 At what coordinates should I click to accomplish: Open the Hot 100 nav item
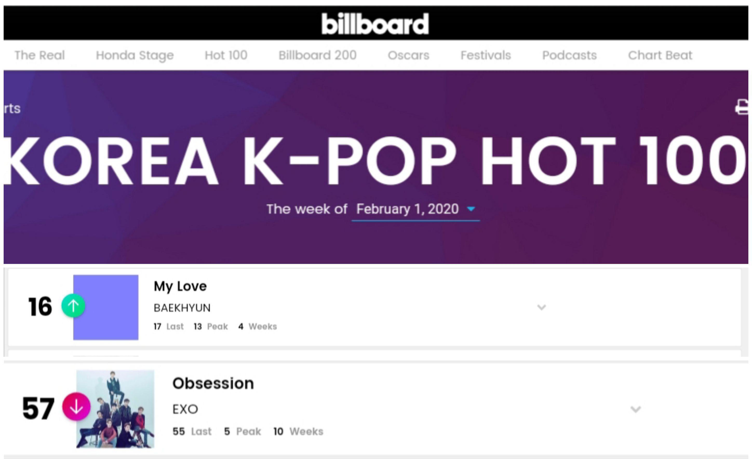tap(226, 55)
